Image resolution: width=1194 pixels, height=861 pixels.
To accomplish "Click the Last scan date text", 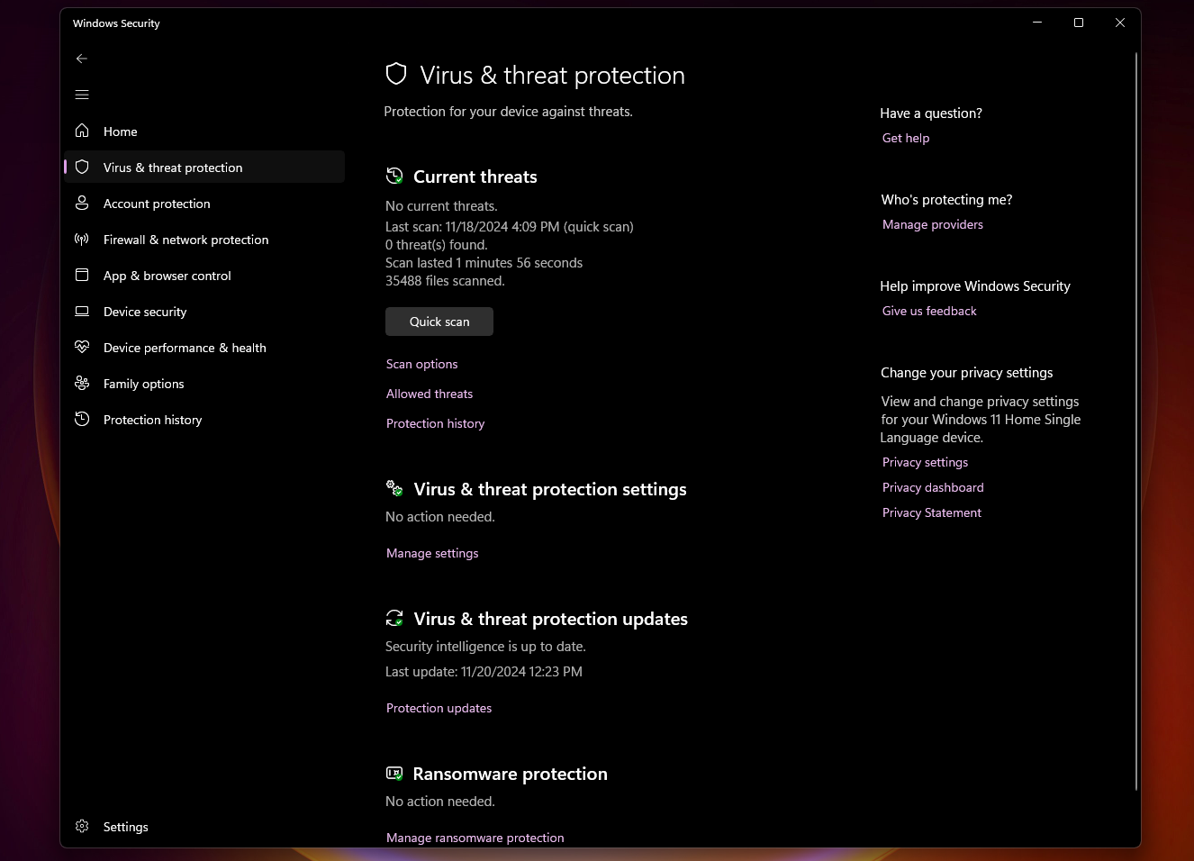I will click(x=510, y=227).
